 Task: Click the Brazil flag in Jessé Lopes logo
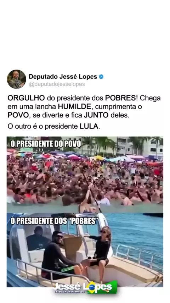(x=102, y=287)
